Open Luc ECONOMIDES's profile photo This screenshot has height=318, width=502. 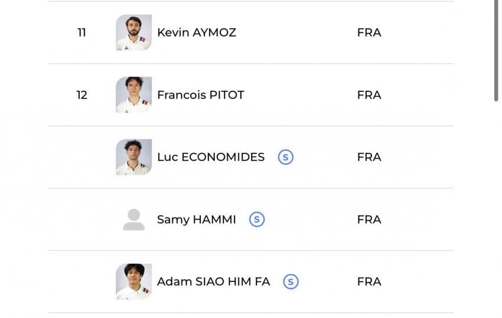[x=134, y=157]
